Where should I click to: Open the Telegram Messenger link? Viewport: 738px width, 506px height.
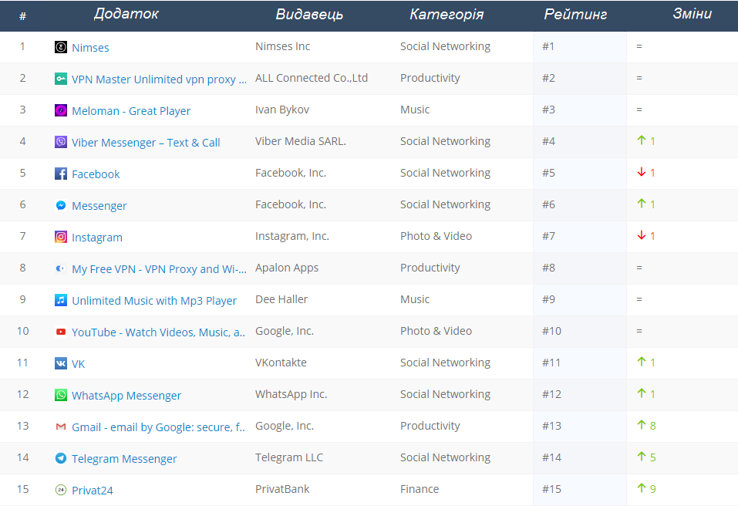click(x=124, y=458)
